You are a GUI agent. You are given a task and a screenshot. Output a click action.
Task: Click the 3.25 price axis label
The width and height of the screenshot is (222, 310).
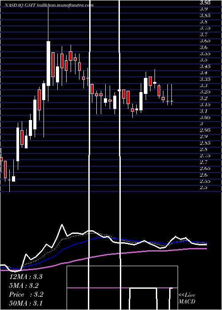(206, 92)
